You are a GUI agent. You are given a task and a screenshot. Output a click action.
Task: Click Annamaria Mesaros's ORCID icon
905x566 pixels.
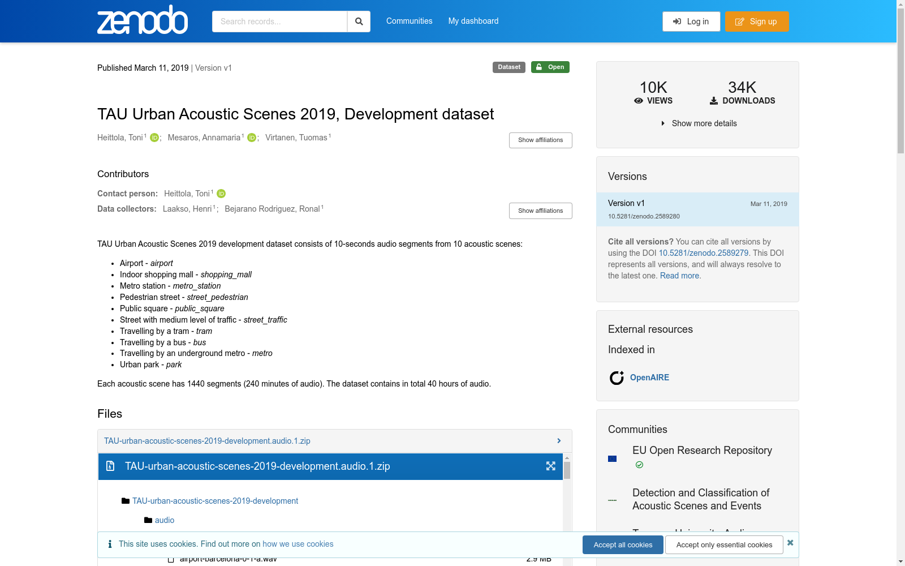click(252, 138)
